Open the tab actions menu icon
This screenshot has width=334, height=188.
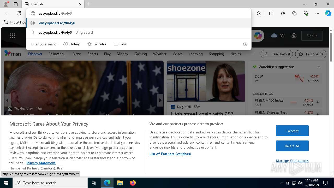(16, 4)
